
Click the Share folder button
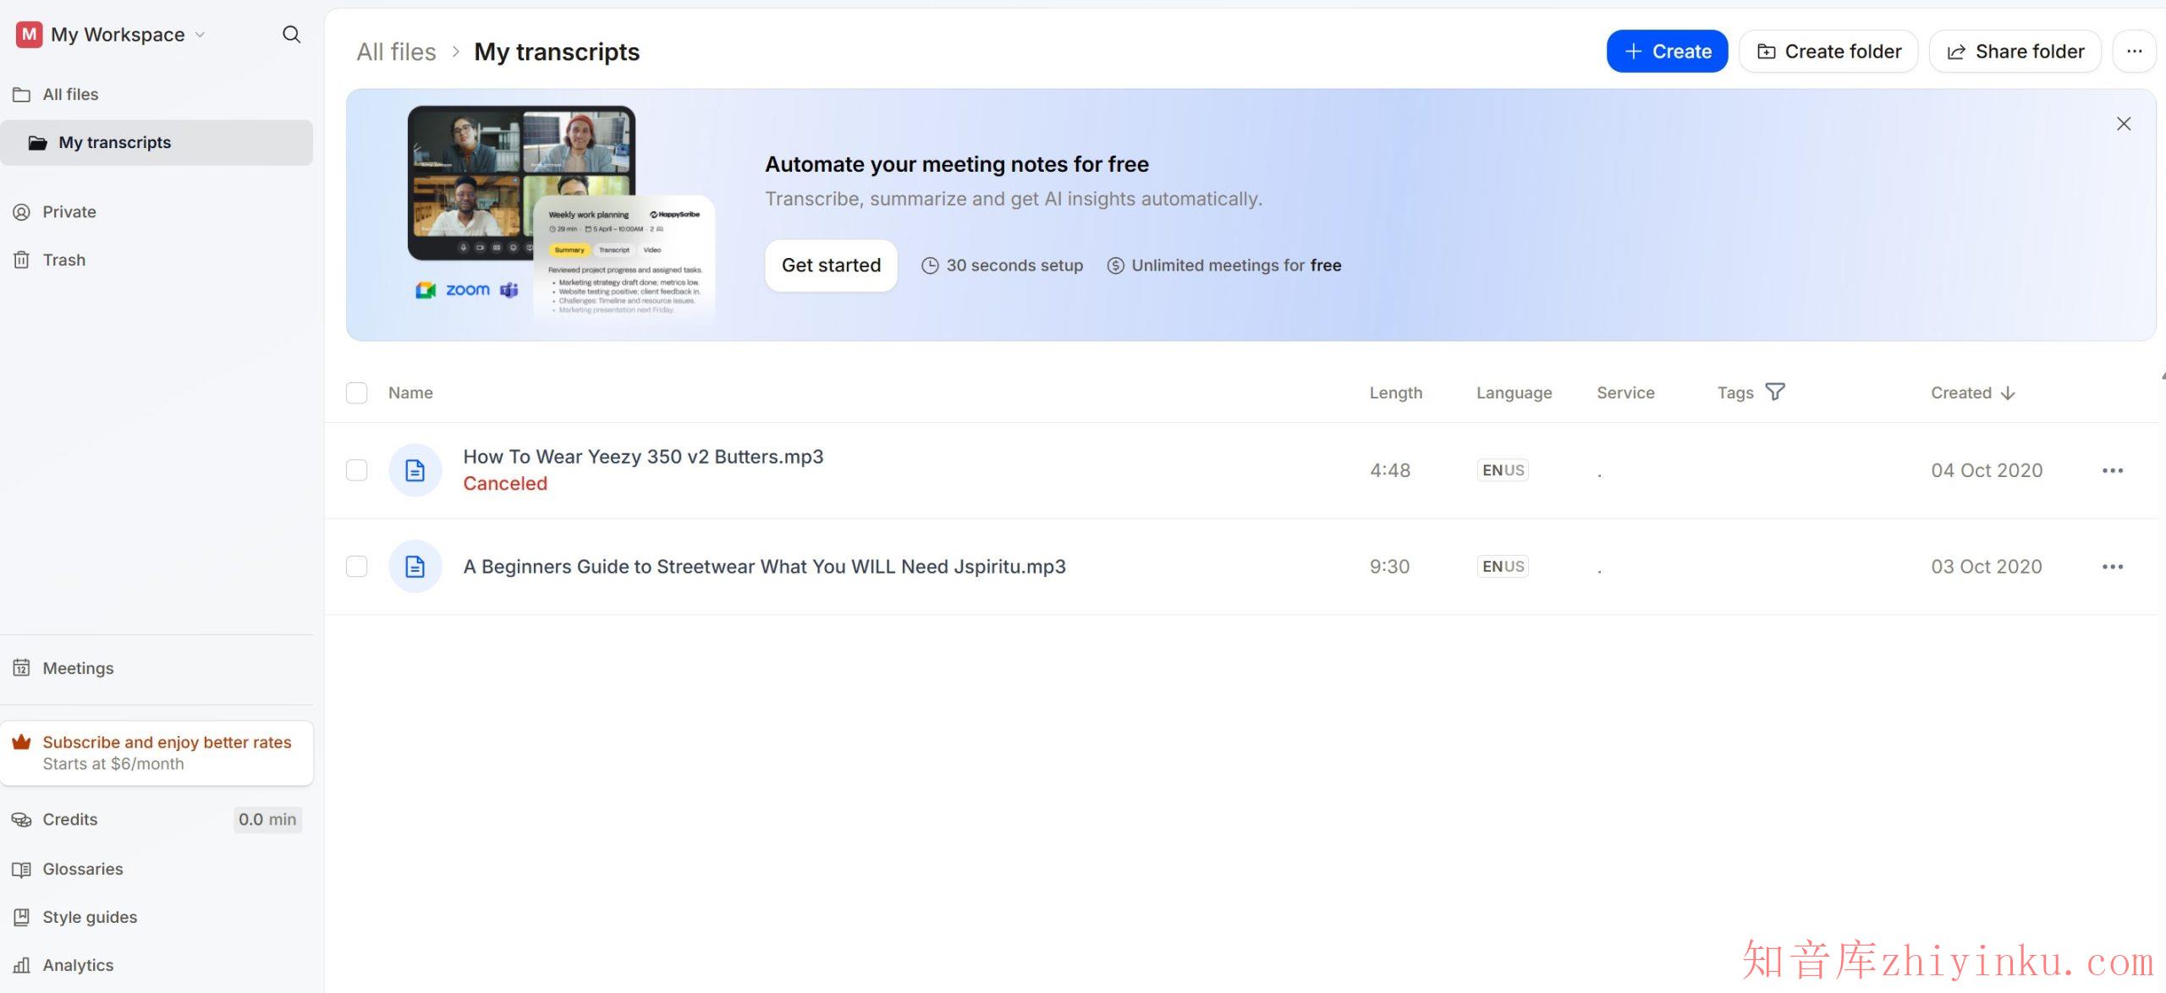pyautogui.click(x=2015, y=52)
